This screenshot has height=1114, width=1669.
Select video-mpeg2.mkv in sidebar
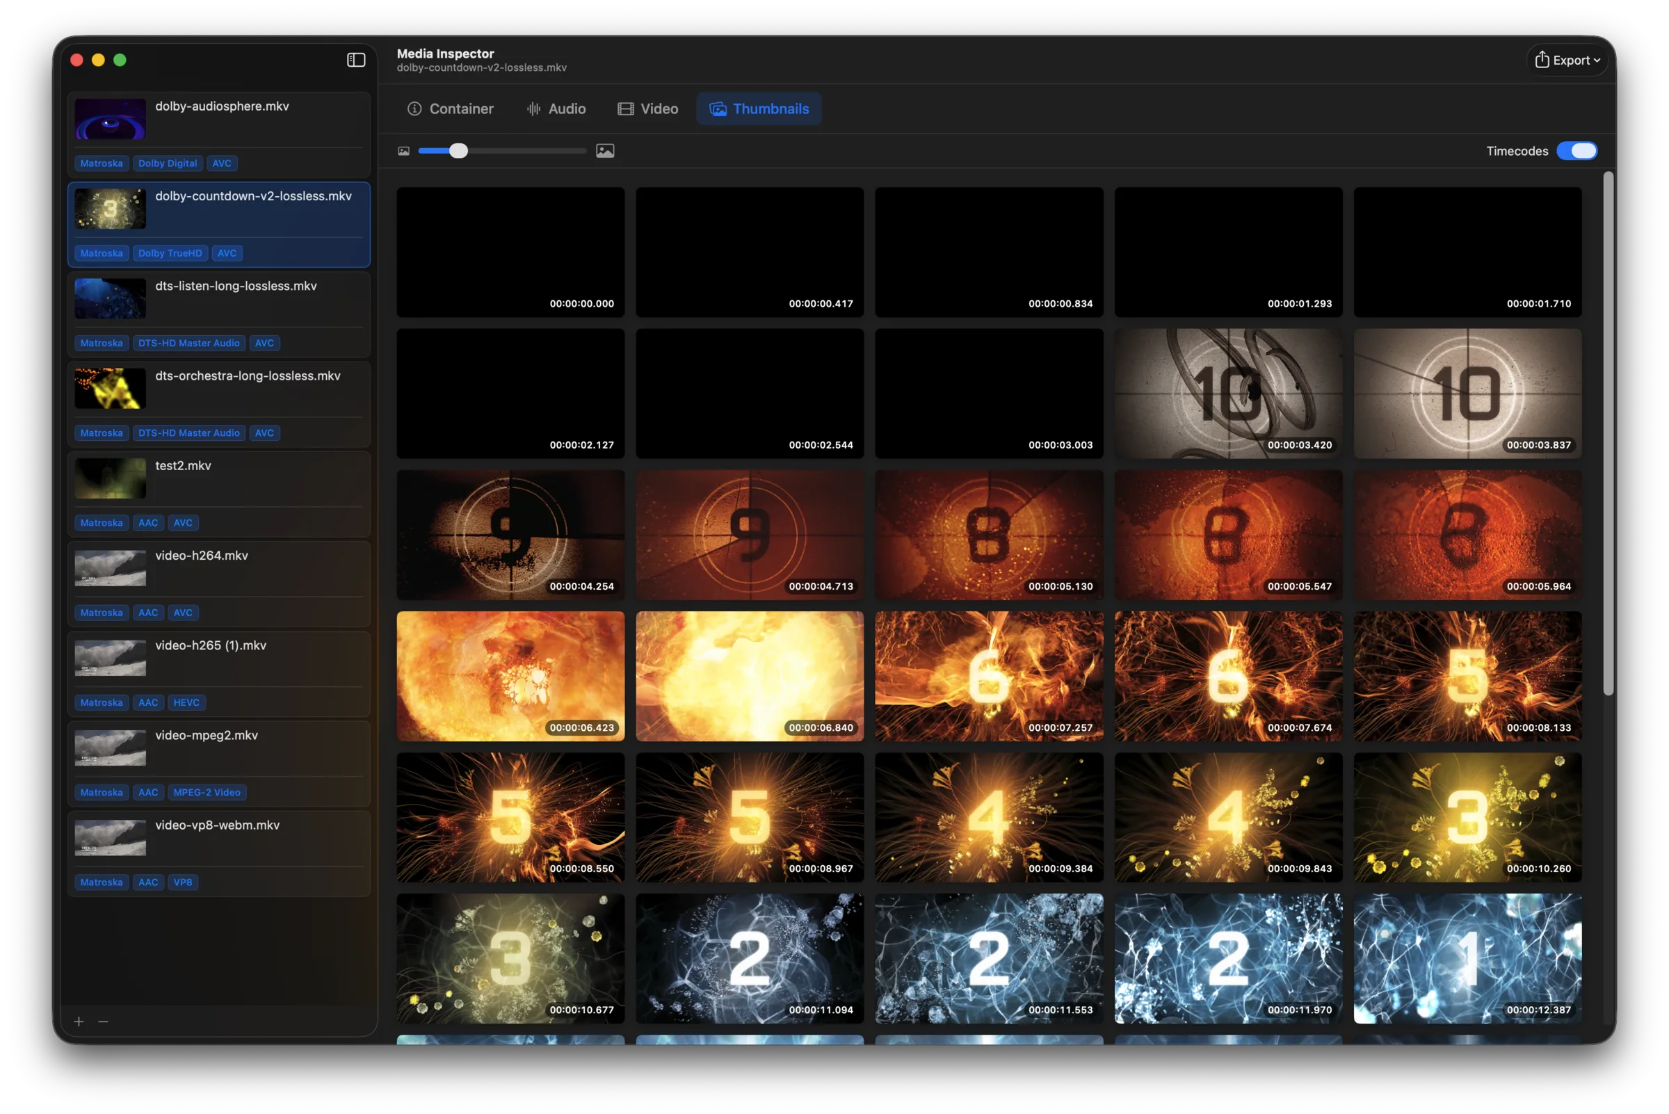[x=219, y=764]
